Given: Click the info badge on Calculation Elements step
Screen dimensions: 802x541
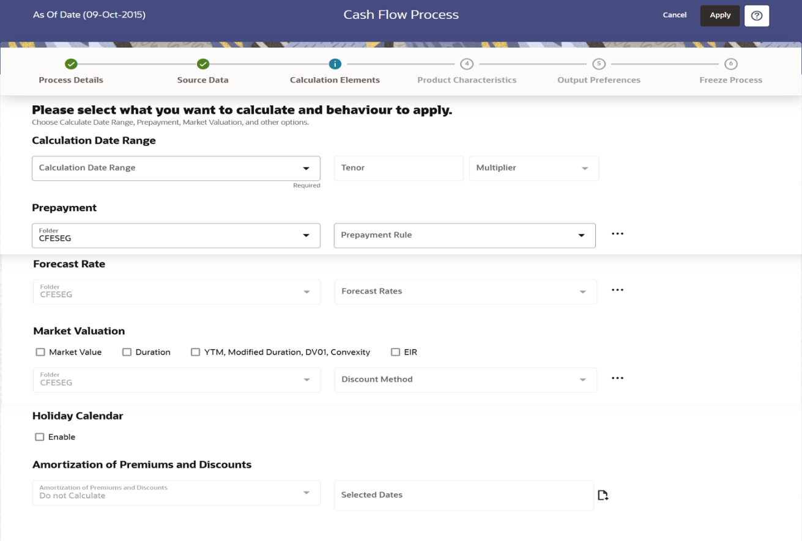Looking at the screenshot, I should (335, 64).
